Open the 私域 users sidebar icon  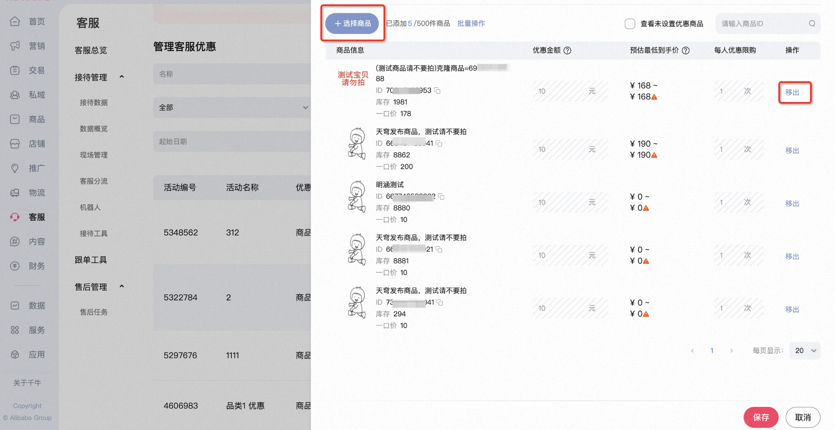click(15, 95)
